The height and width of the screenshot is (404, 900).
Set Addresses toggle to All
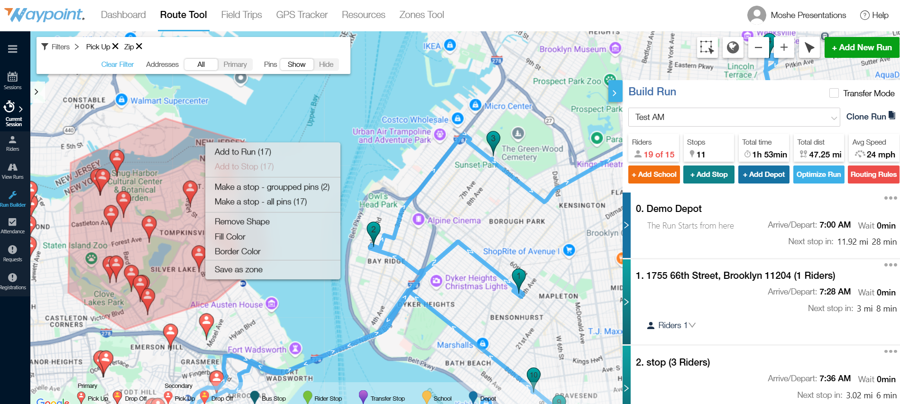click(x=201, y=64)
